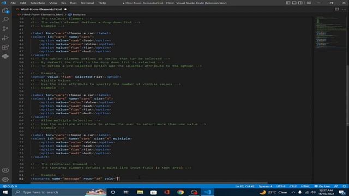Click the feedback icon in status bar
349x196 pixels.
pos(336,186)
